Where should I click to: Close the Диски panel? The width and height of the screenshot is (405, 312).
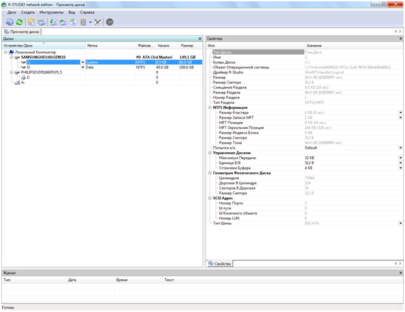200,39
